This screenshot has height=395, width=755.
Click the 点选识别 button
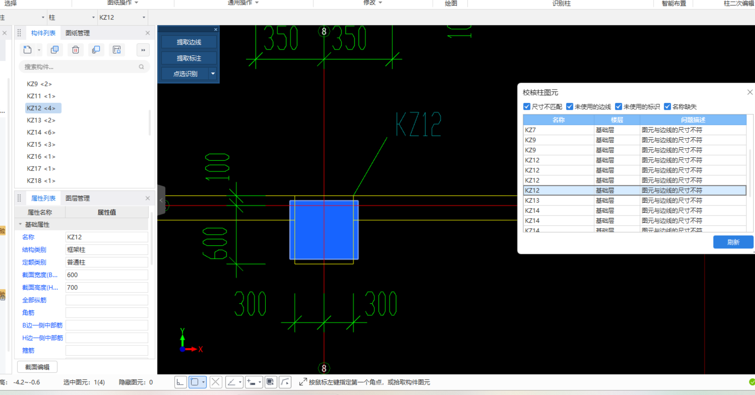(185, 74)
